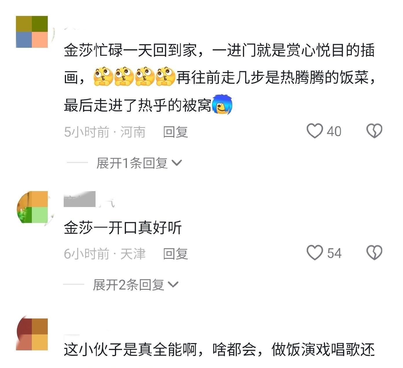Open second commenter's round avatar
This screenshot has height=368, width=403.
tap(32, 207)
